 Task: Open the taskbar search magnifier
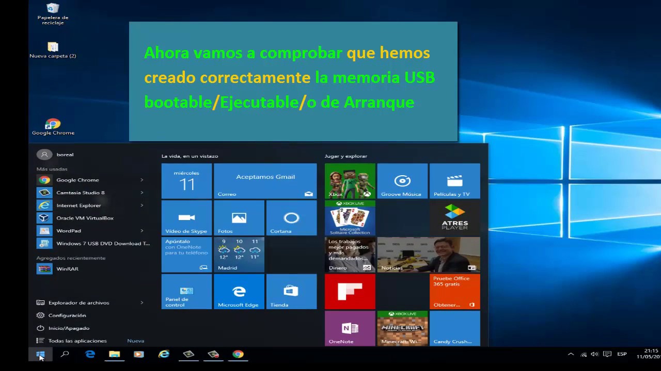pos(65,355)
